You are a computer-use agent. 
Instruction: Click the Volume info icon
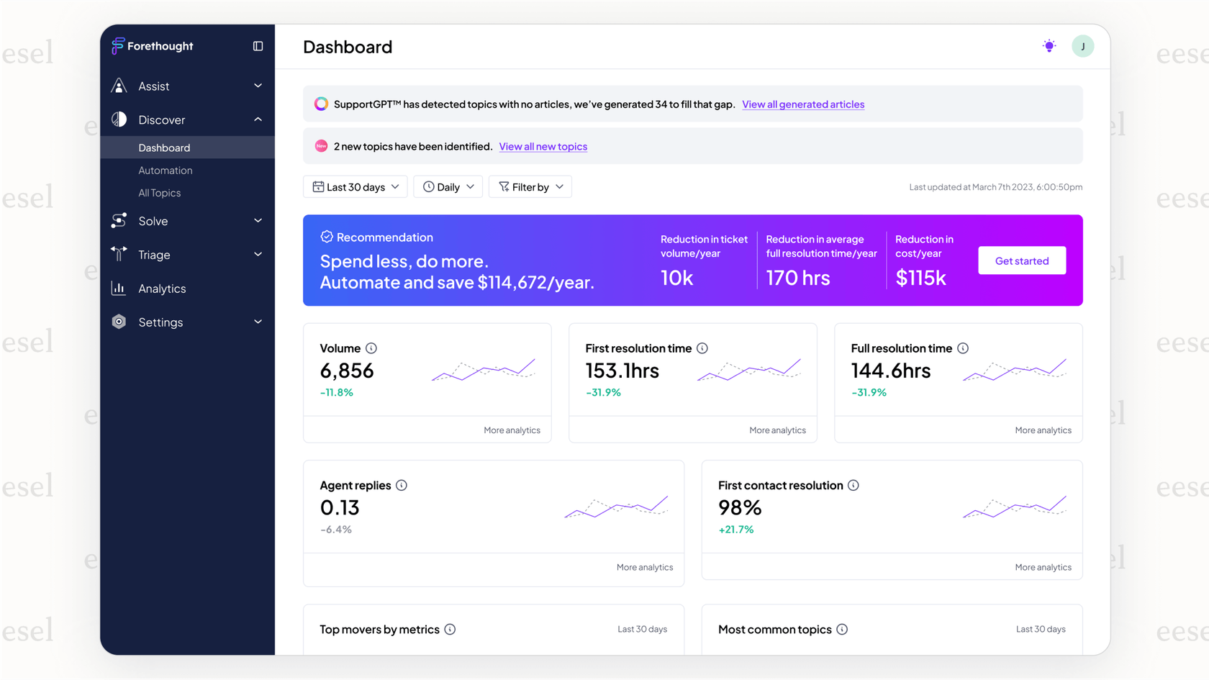371,348
